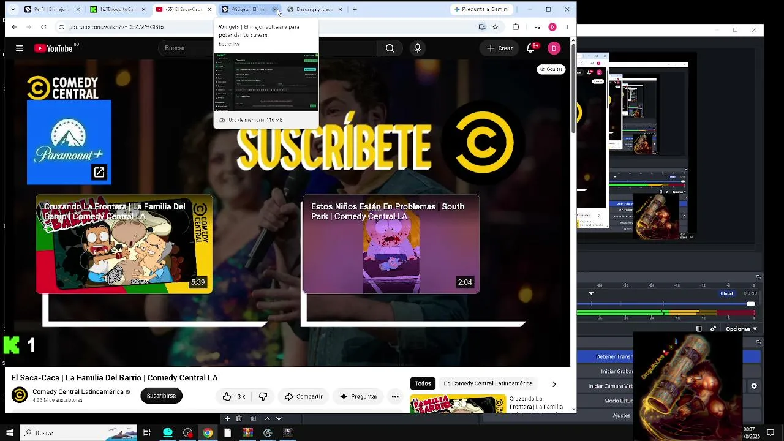Toggle OBS mixer vertical layout icon
784x441 pixels.
click(x=699, y=329)
